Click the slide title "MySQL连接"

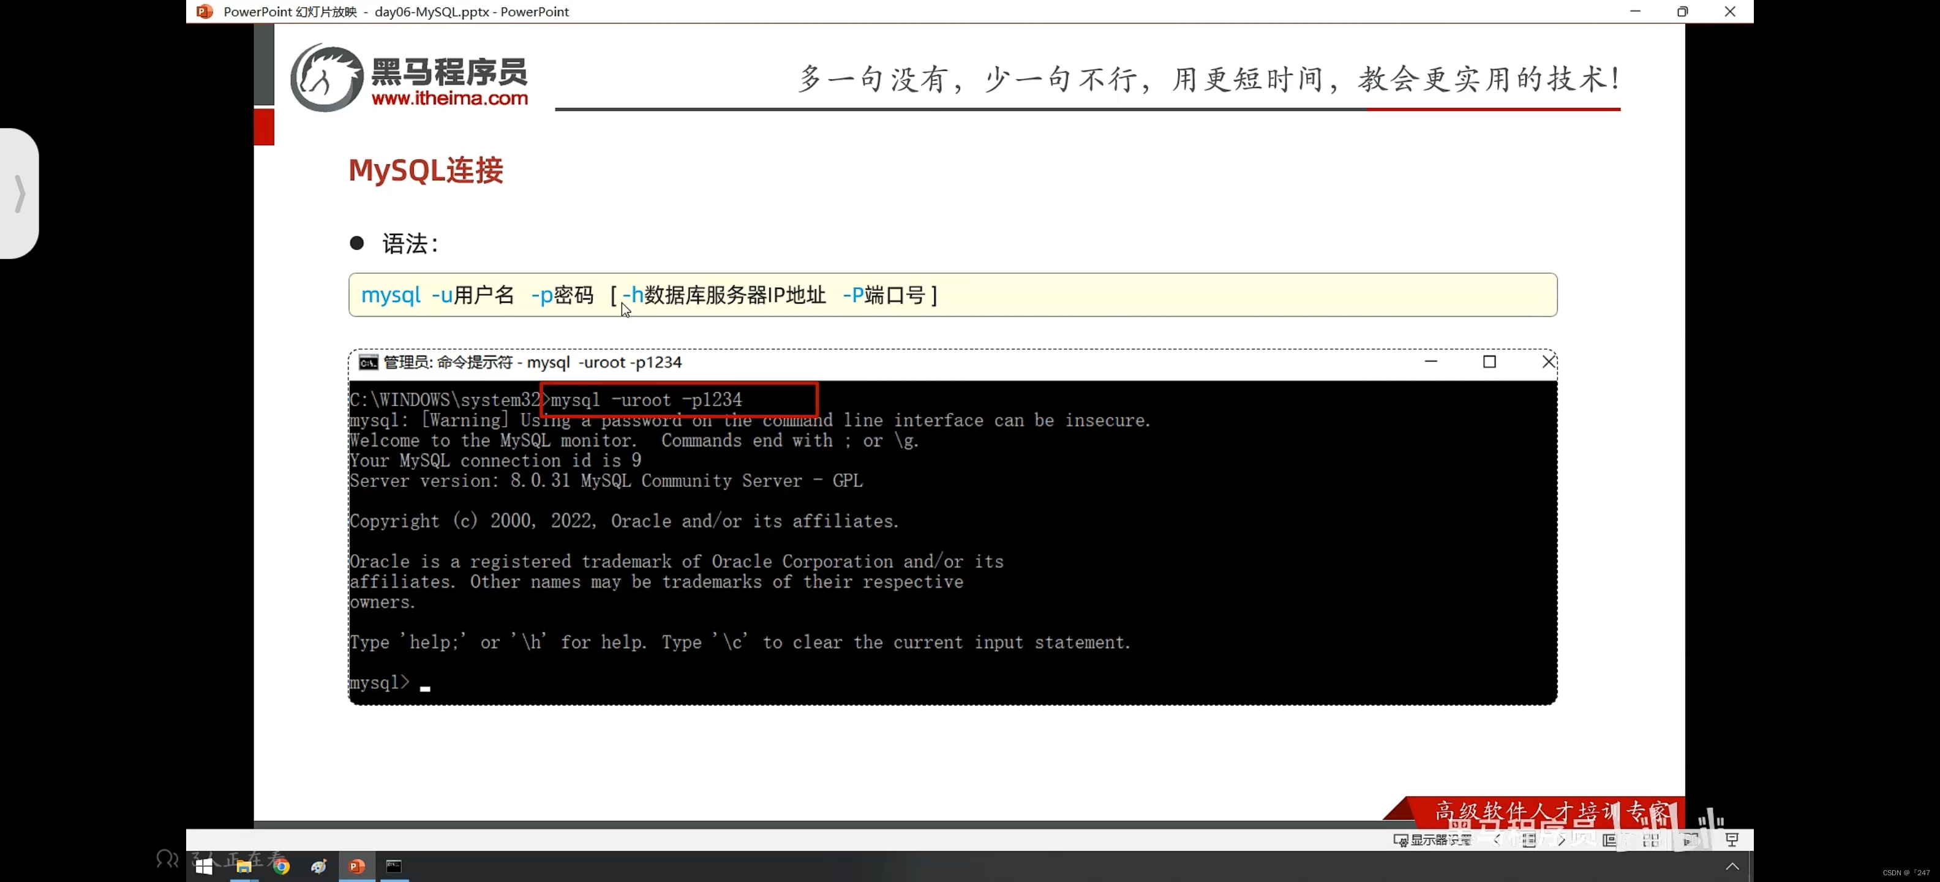tap(426, 170)
